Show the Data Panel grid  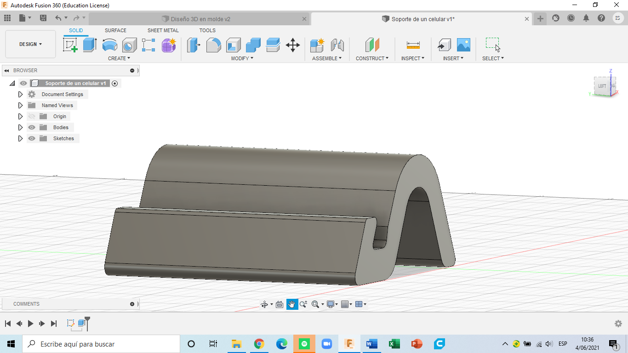pos(7,18)
